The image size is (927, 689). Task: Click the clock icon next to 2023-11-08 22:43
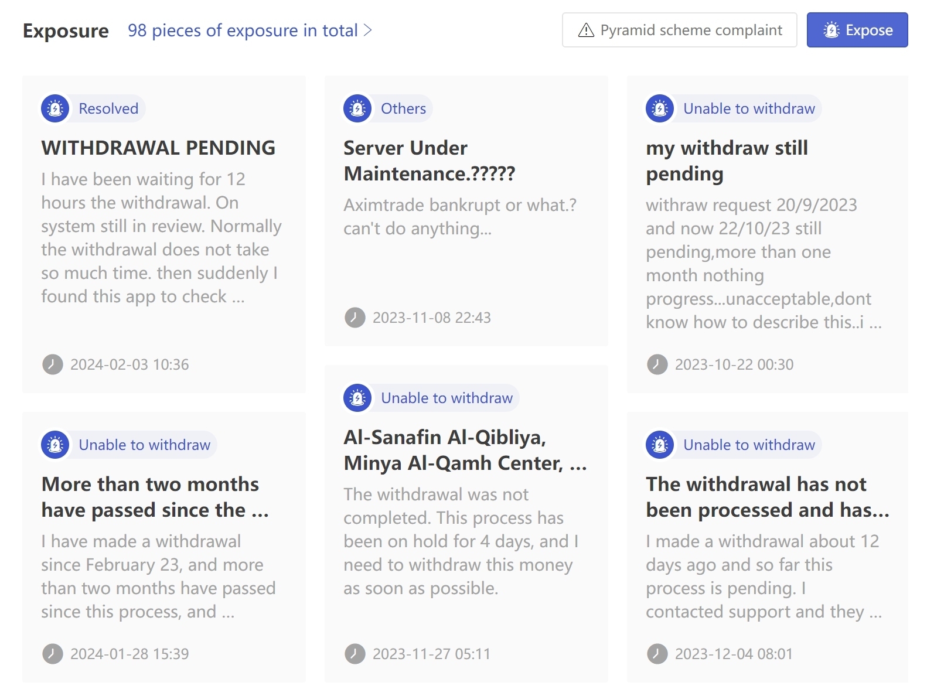[355, 318]
